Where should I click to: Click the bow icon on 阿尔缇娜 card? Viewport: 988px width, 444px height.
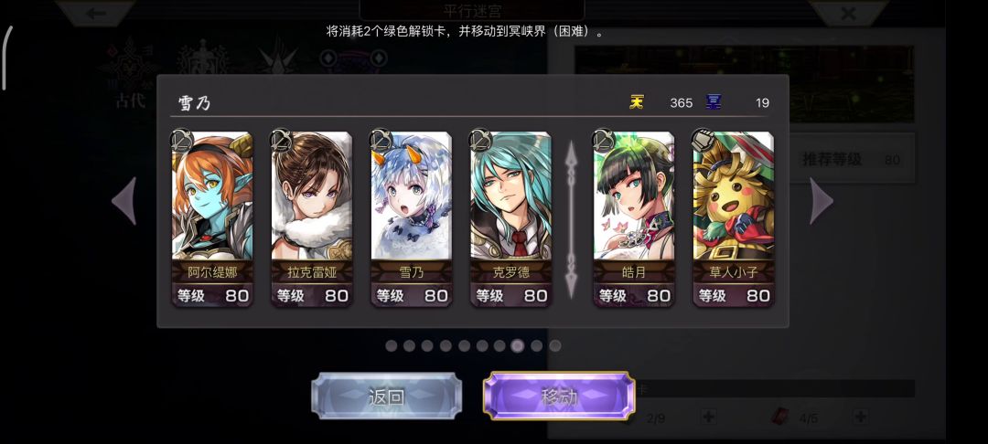pos(181,141)
